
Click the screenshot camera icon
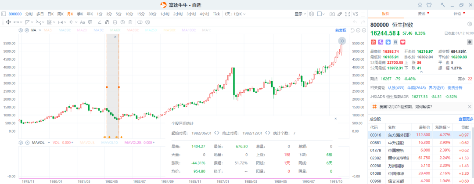coord(332,14)
